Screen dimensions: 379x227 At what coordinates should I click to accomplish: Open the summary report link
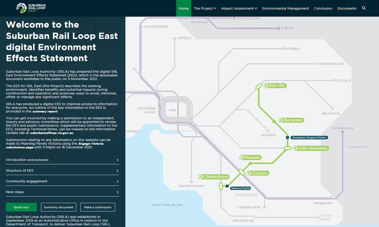(45, 112)
